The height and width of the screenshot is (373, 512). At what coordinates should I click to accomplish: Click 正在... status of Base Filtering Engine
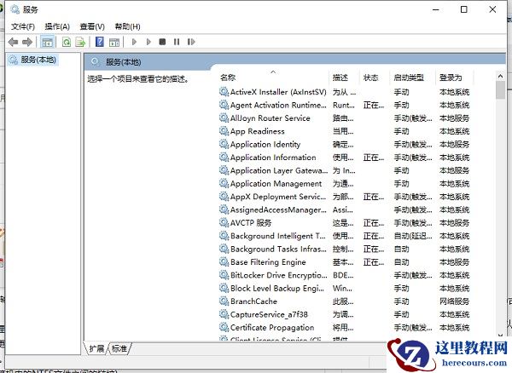pyautogui.click(x=374, y=262)
